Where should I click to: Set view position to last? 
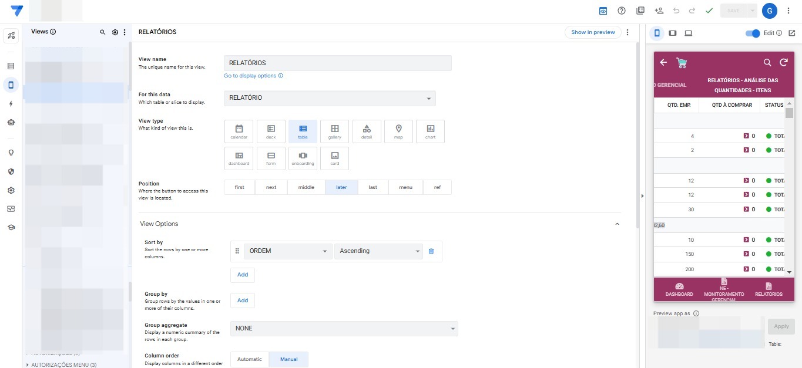(x=373, y=187)
